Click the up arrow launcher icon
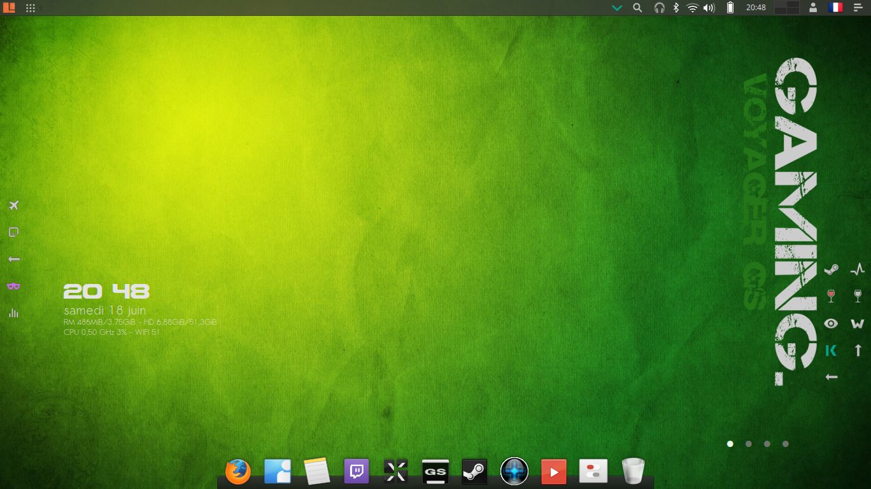The image size is (871, 489). point(858,350)
